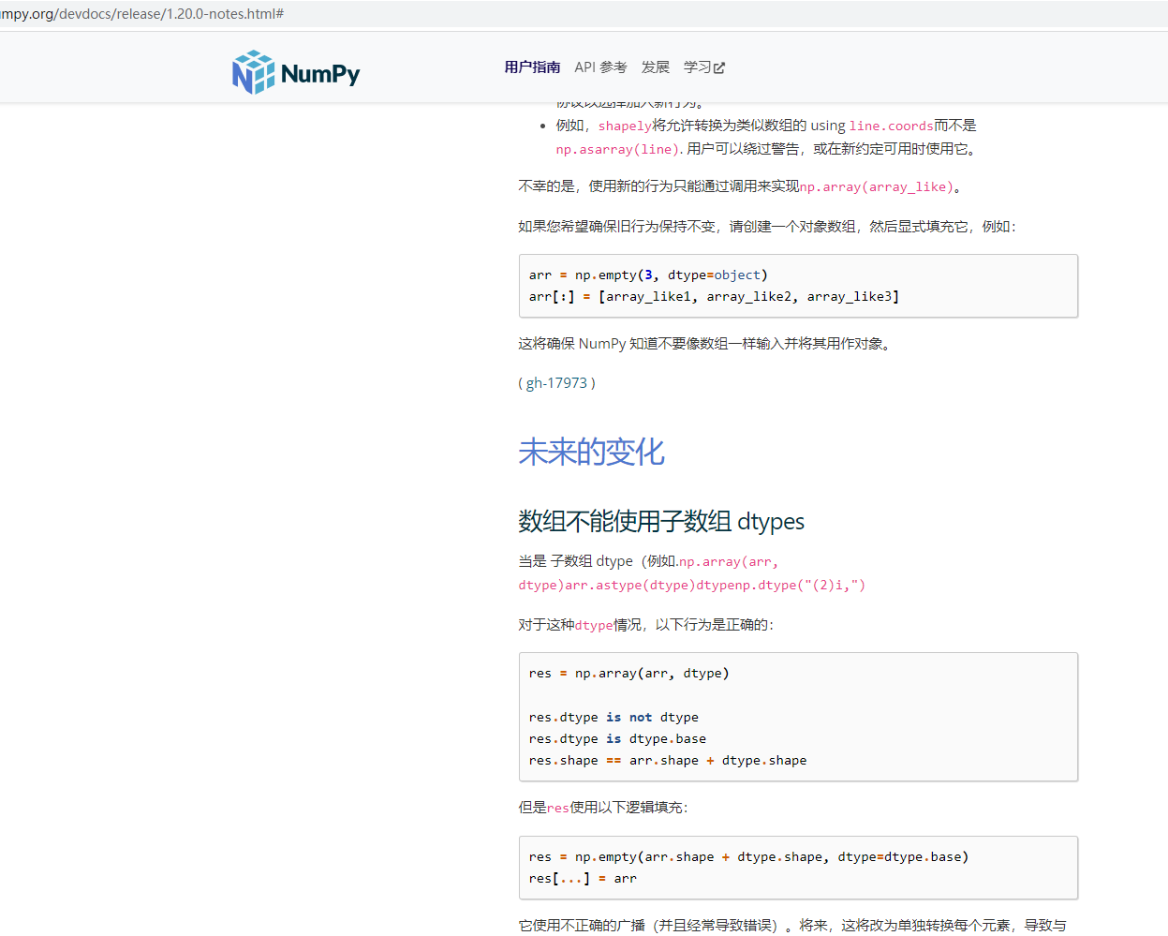Click the external-link icon beside 学习
This screenshot has height=936, width=1168.
721,67
